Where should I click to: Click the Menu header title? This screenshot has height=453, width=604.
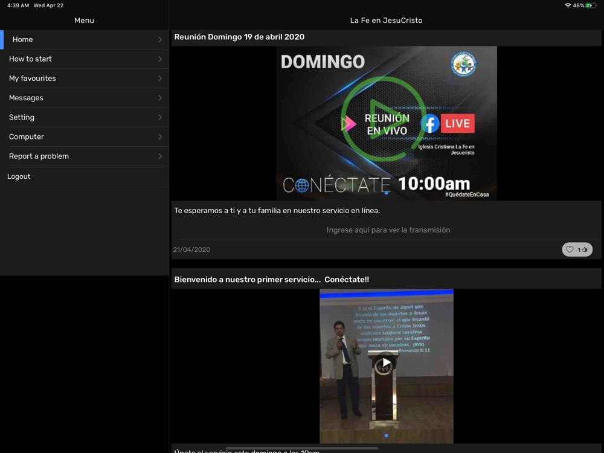84,21
